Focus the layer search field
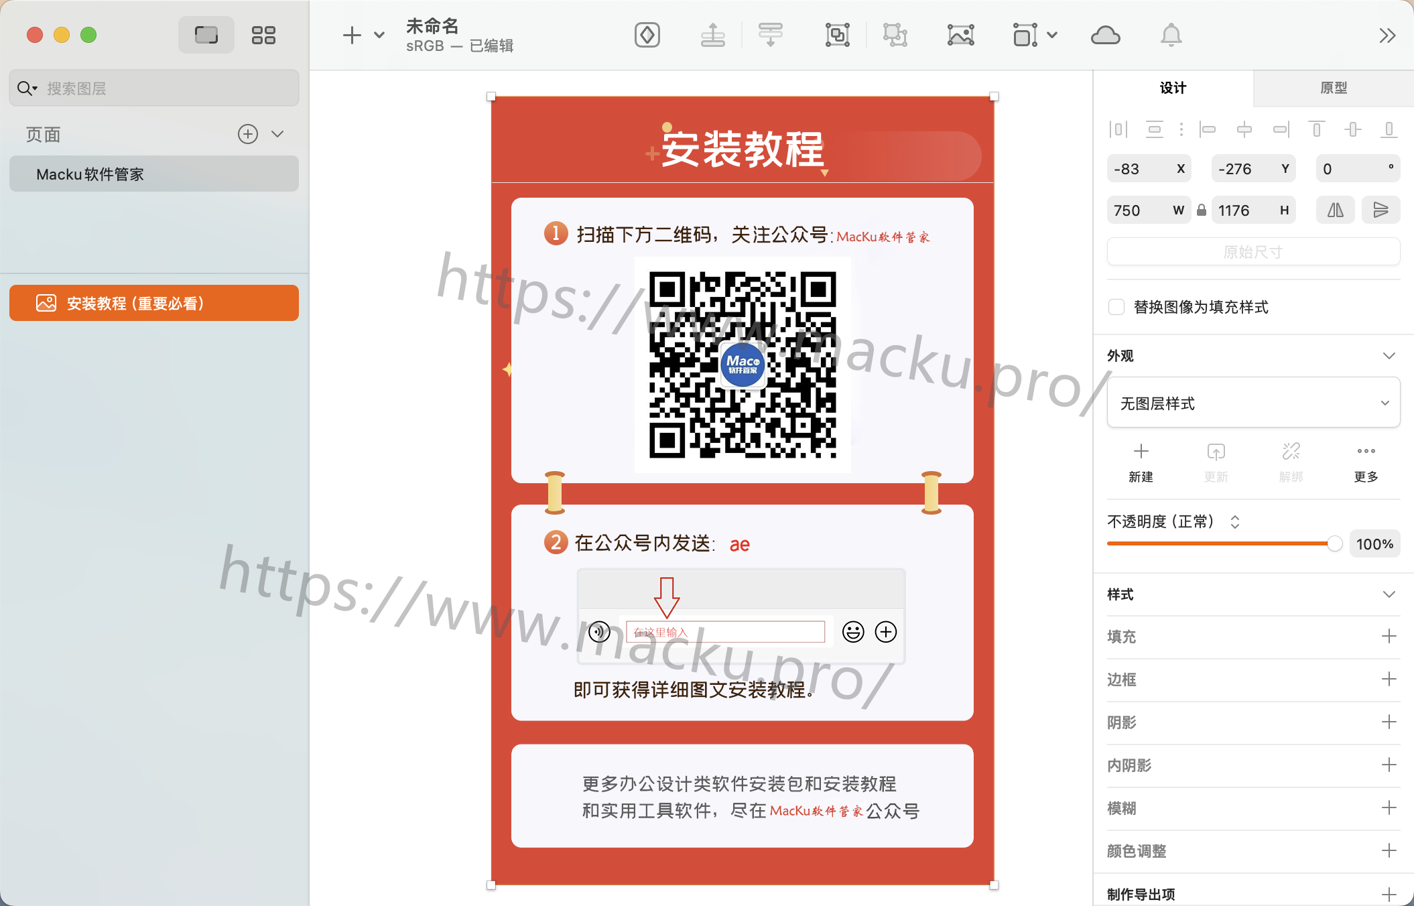The height and width of the screenshot is (906, 1414). pos(154,88)
